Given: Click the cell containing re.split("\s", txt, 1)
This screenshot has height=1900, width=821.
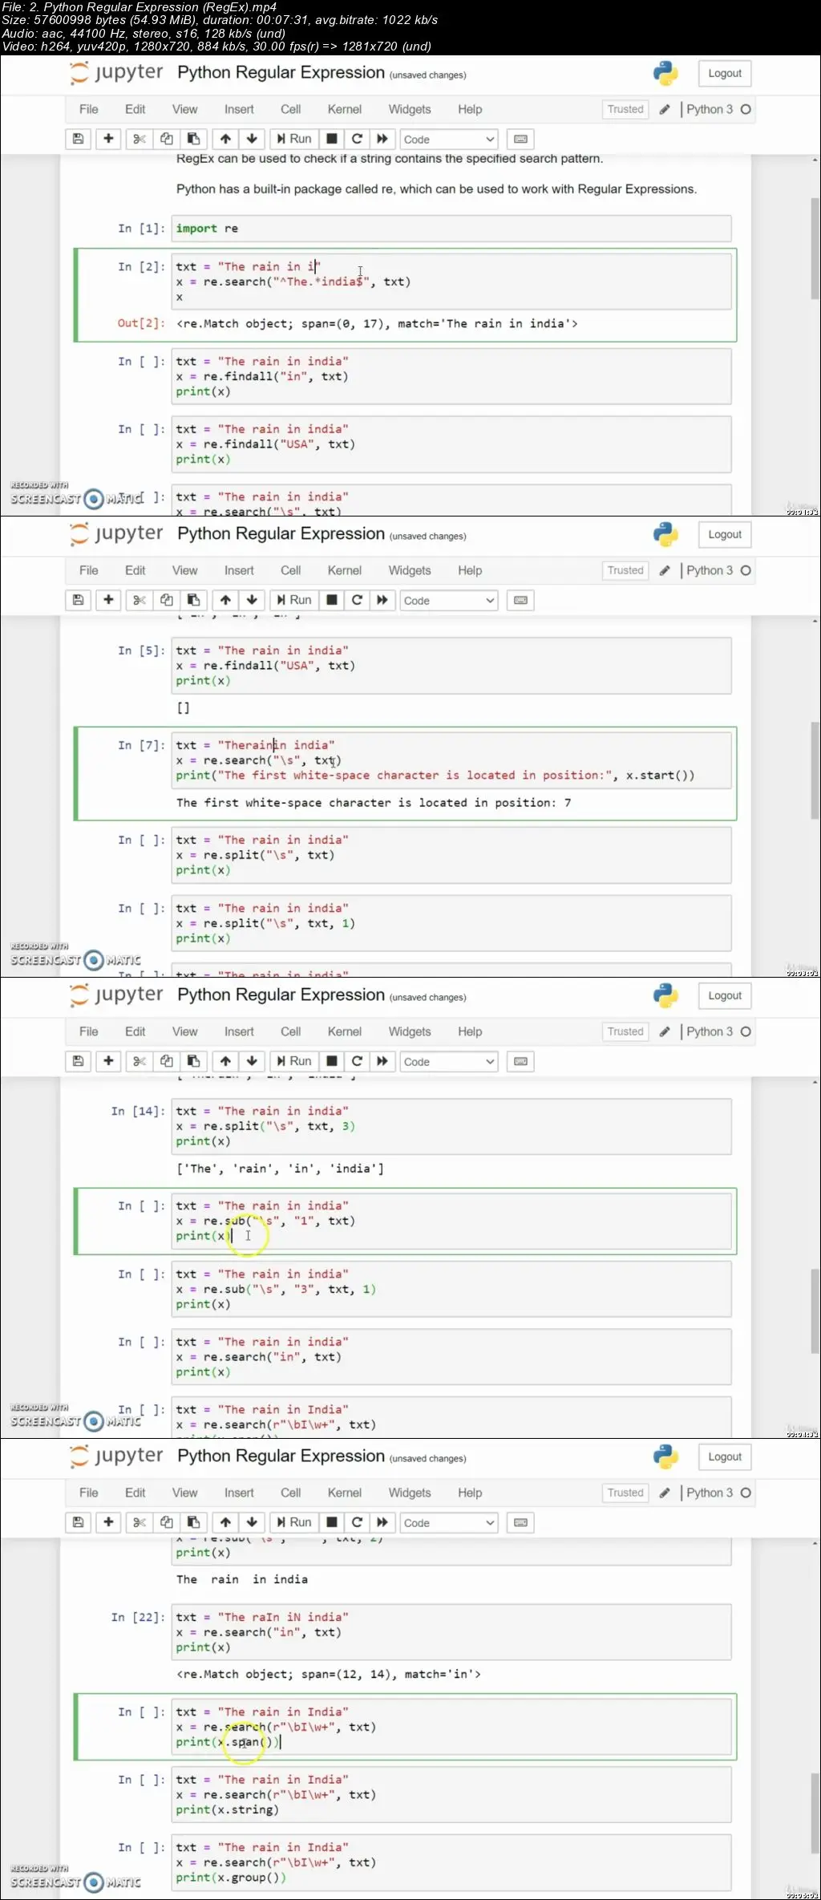Looking at the screenshot, I should [451, 923].
